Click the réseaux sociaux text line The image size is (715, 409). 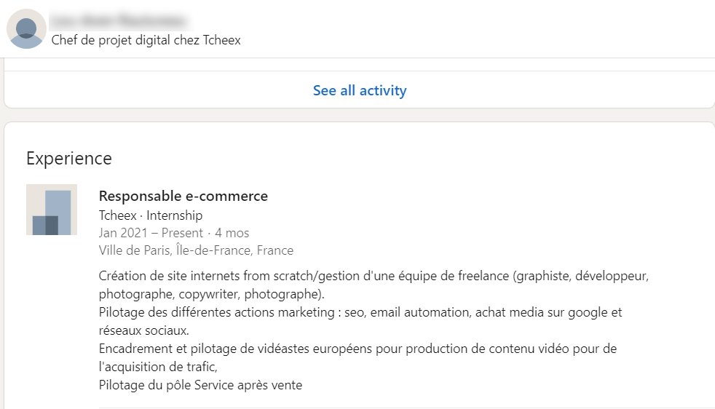(133, 330)
